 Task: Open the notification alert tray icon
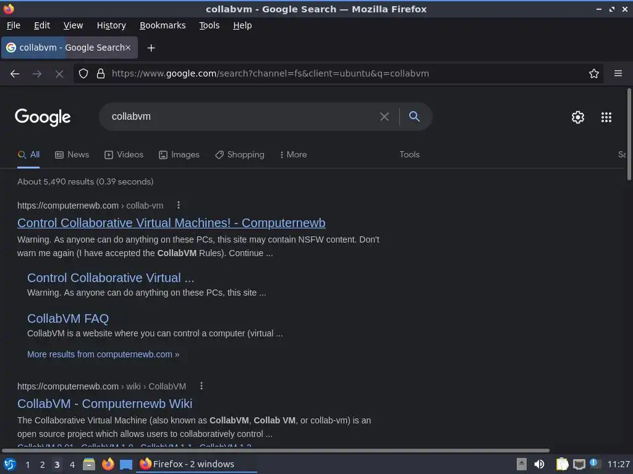595,464
